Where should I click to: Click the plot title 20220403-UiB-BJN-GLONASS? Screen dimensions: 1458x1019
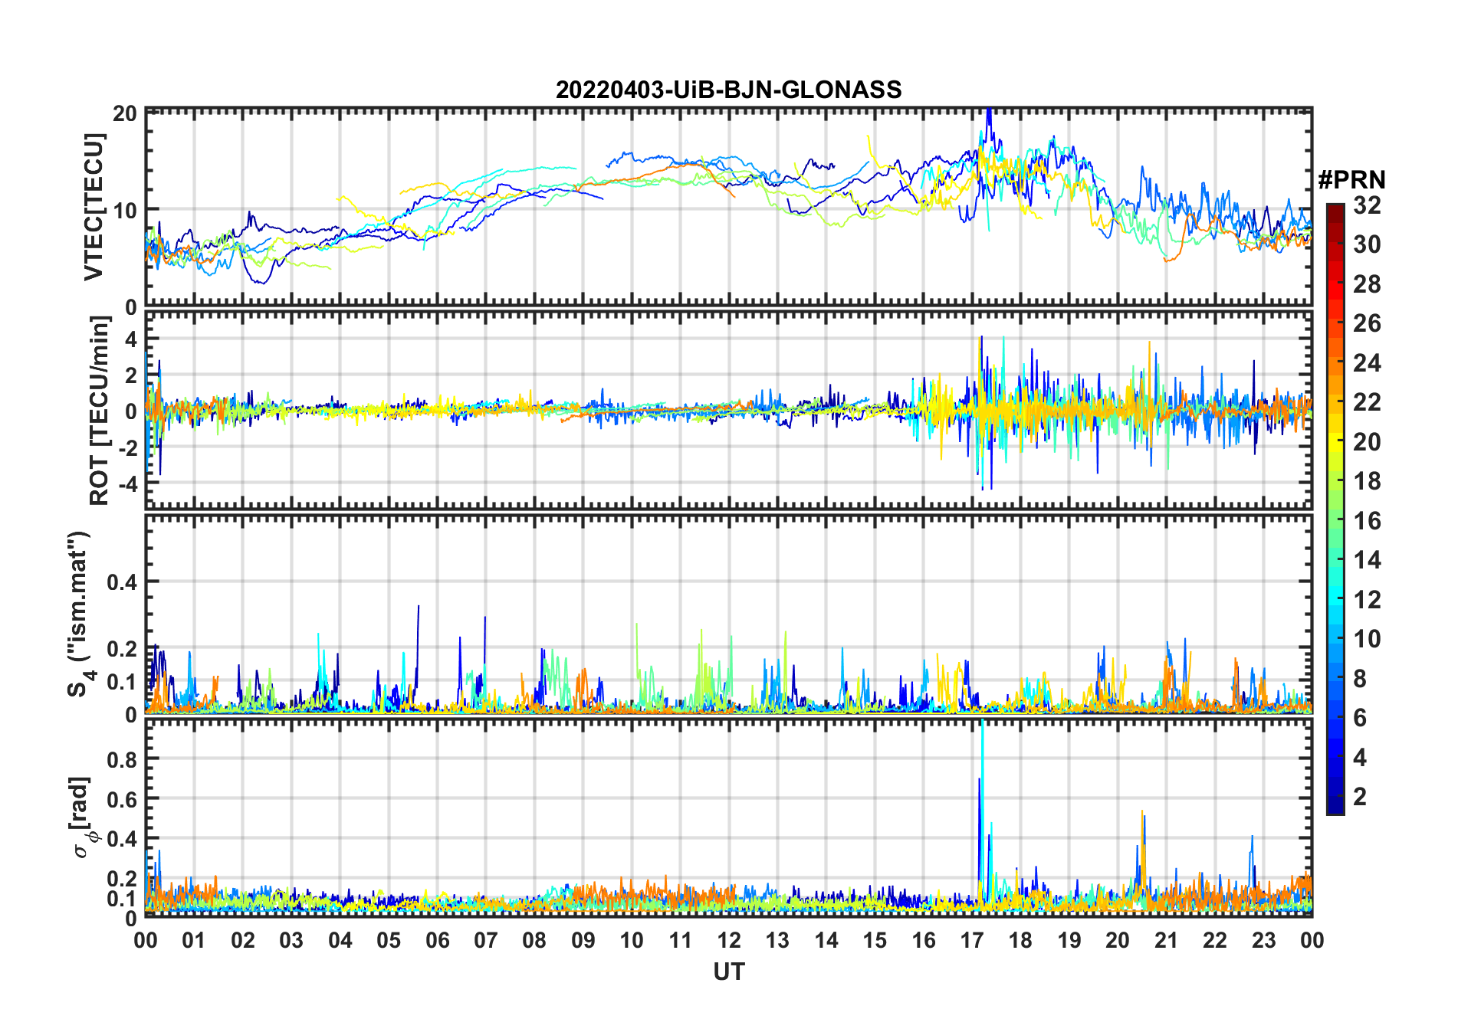click(x=728, y=90)
